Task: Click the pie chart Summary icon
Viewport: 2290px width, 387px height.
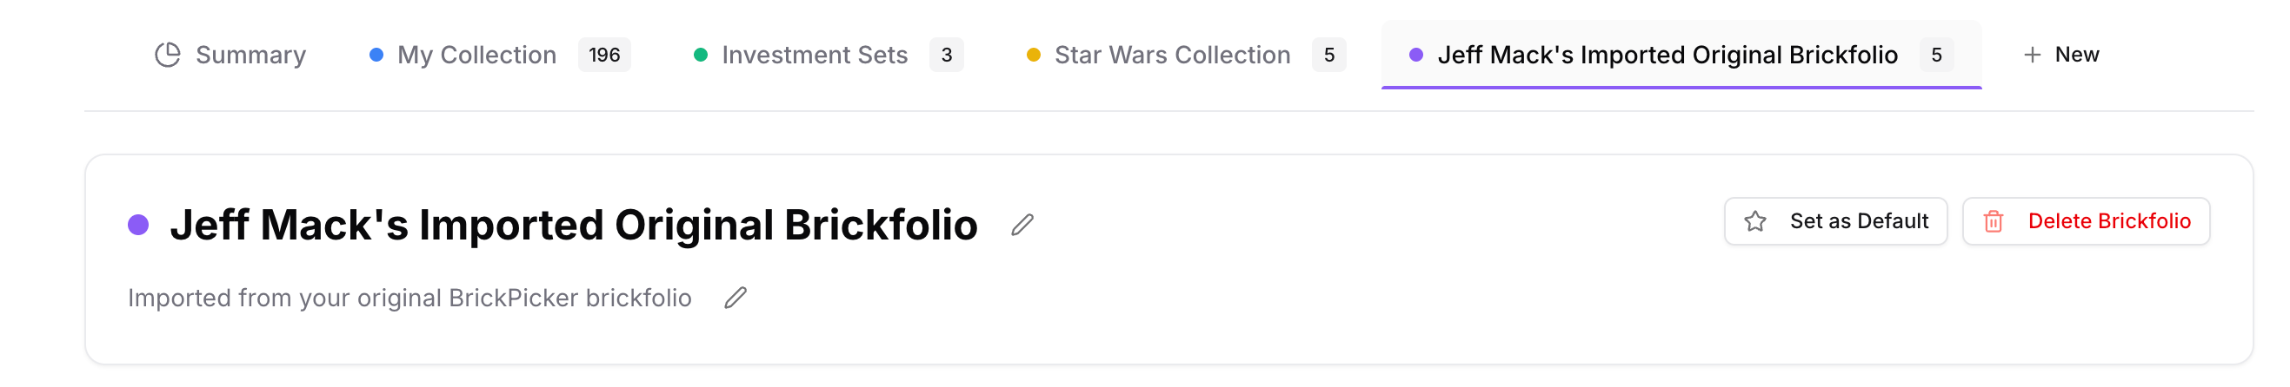Action: point(167,55)
